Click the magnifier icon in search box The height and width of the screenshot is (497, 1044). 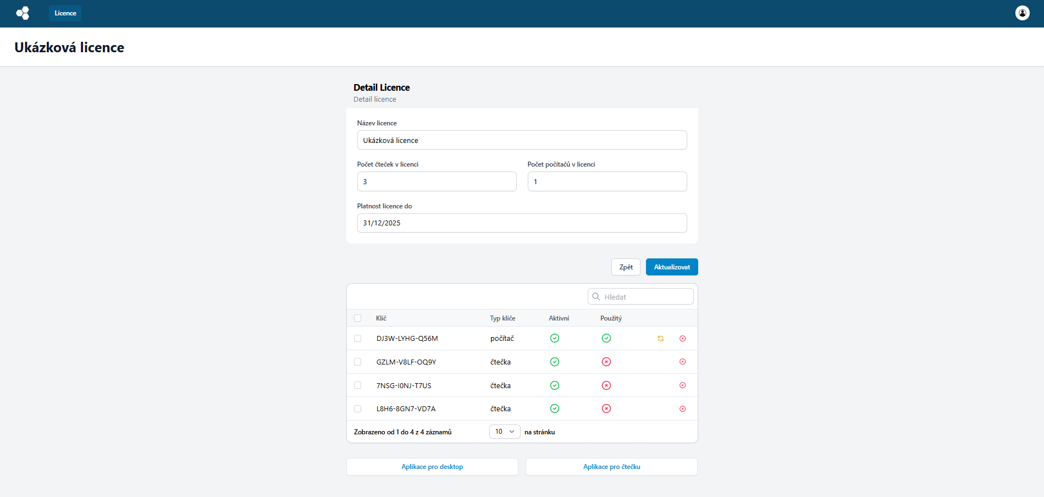(x=596, y=297)
